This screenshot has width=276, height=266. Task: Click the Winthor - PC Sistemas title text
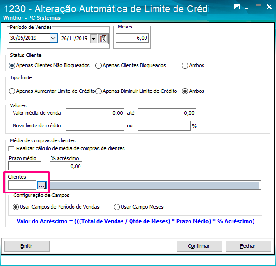pos(32,18)
